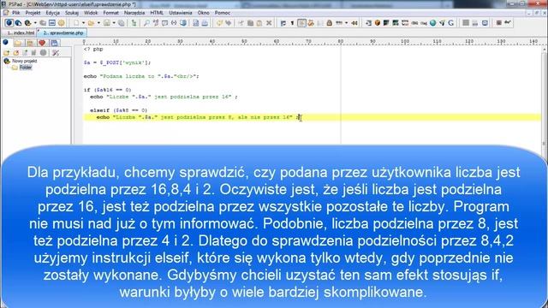This screenshot has height=308, width=548.
Task: Click the redo arrow icon
Action: coord(229,23)
